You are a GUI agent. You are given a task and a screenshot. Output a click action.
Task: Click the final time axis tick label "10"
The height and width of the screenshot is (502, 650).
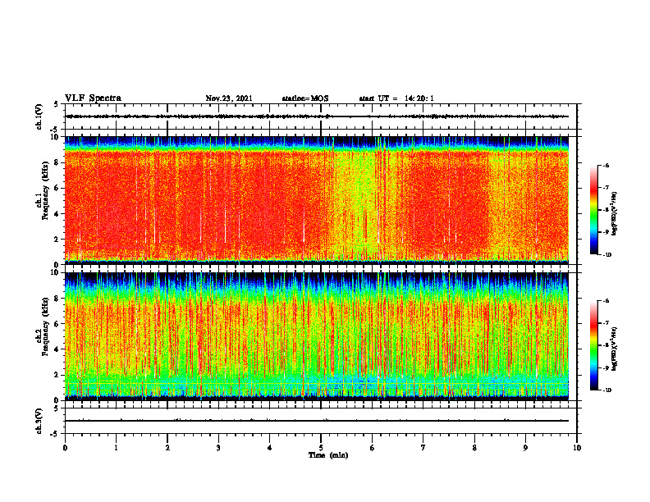click(x=577, y=448)
